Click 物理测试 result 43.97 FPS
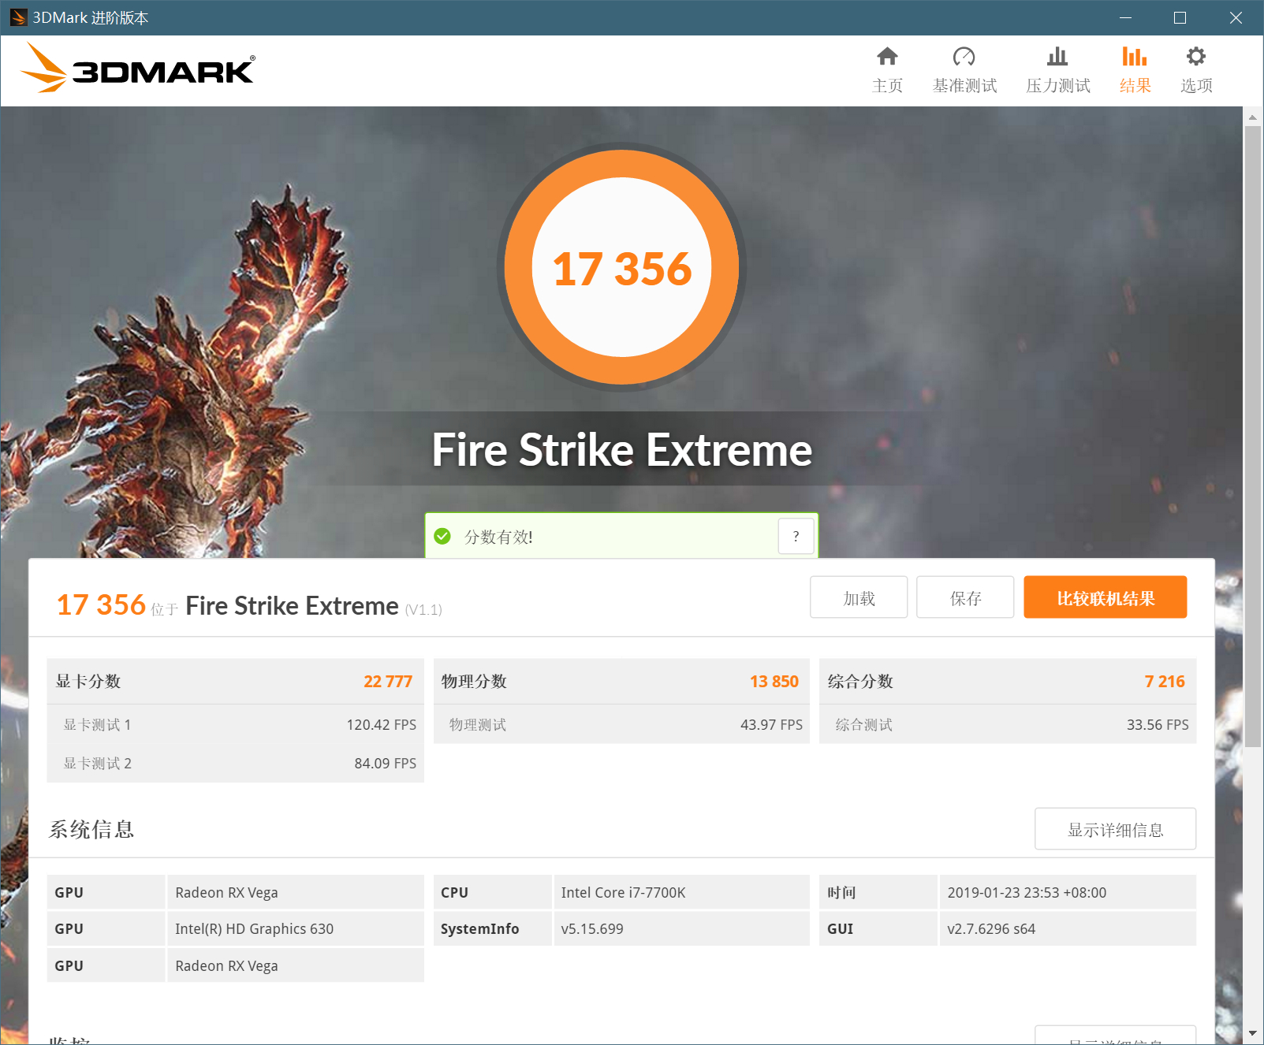Viewport: 1264px width, 1045px height. (x=771, y=725)
